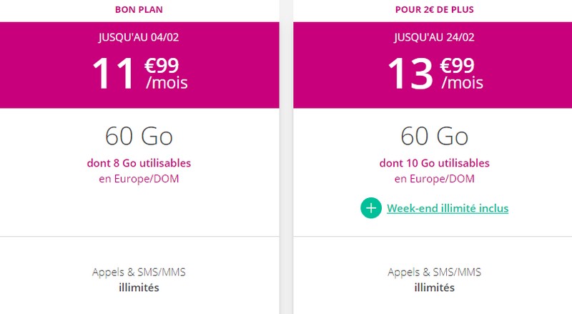Click the dont 10 Go utilisables text
This screenshot has width=572, height=314.
point(435,163)
